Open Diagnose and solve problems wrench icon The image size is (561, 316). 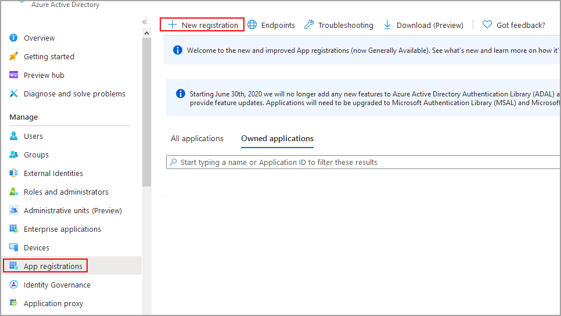point(13,94)
